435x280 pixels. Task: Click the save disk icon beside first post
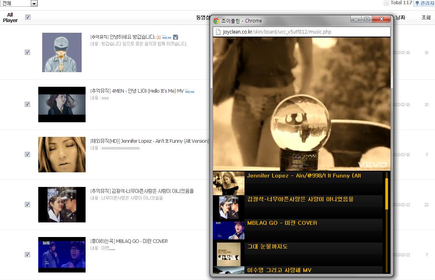pyautogui.click(x=175, y=37)
